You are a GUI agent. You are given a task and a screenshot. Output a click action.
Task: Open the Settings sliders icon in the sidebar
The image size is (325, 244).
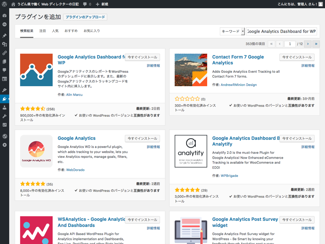4,125
